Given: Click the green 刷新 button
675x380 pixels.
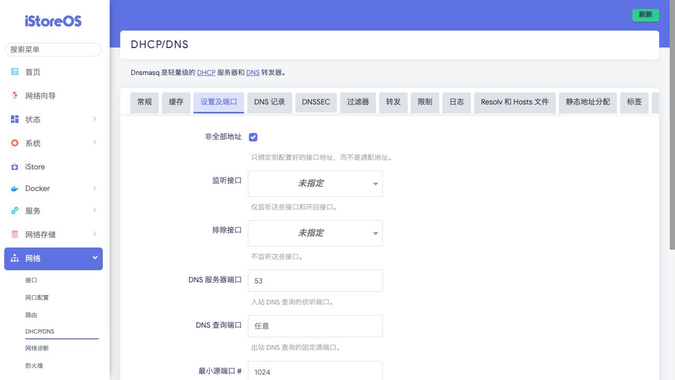Looking at the screenshot, I should click(645, 15).
